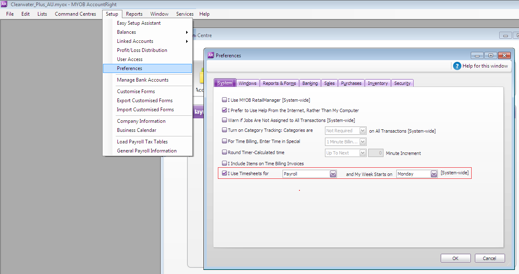Click Help for this window link
The height and width of the screenshot is (274, 519).
485,66
